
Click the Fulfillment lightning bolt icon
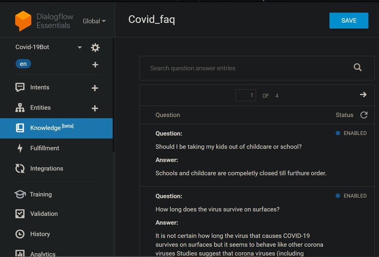coord(20,148)
